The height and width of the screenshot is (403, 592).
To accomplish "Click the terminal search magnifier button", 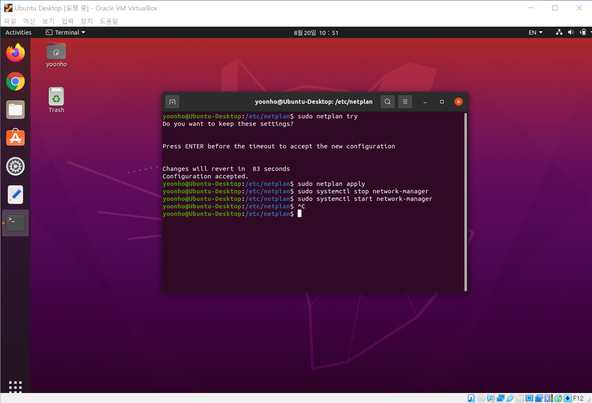I will [x=388, y=102].
